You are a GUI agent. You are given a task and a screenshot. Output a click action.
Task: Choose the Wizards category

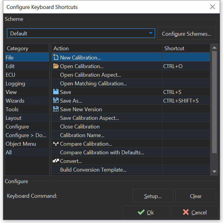15,101
